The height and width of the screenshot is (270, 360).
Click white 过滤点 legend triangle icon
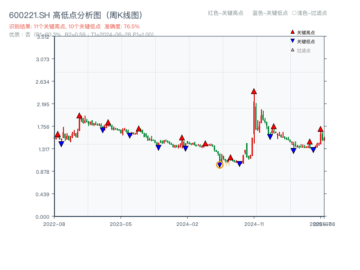click(292, 50)
